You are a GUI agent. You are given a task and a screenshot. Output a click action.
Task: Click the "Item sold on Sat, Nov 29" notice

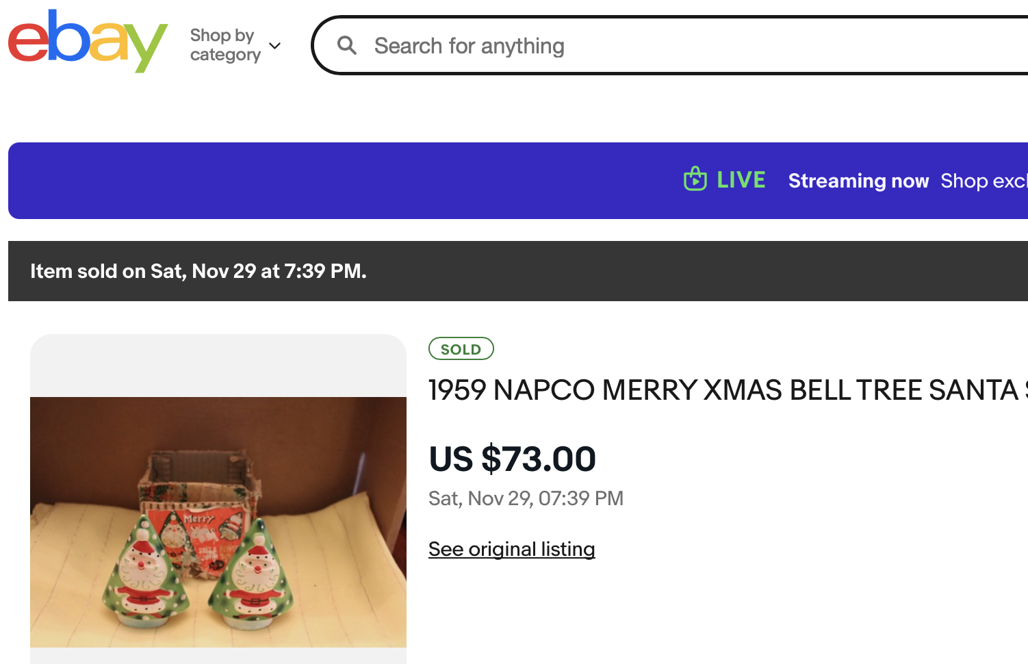point(198,271)
